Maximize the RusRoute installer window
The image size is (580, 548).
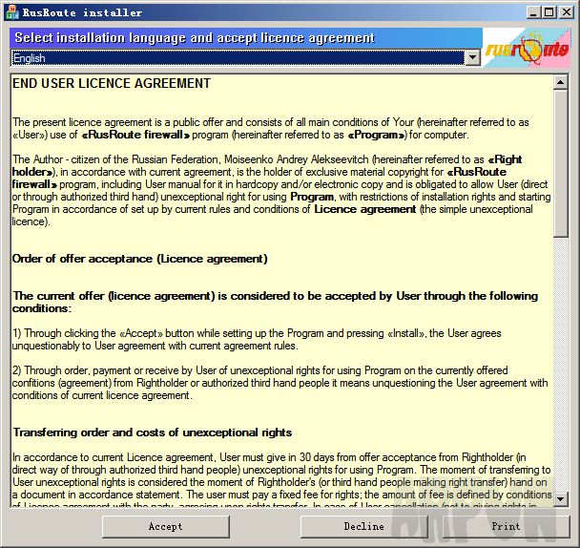[x=549, y=12]
